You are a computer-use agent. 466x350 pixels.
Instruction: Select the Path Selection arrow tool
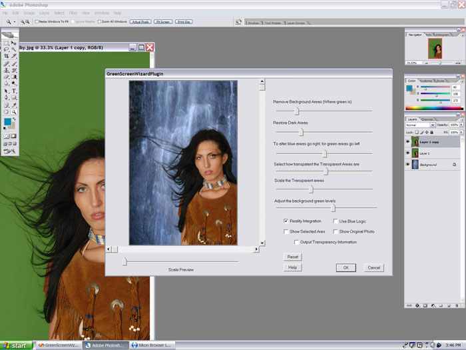click(x=6, y=91)
